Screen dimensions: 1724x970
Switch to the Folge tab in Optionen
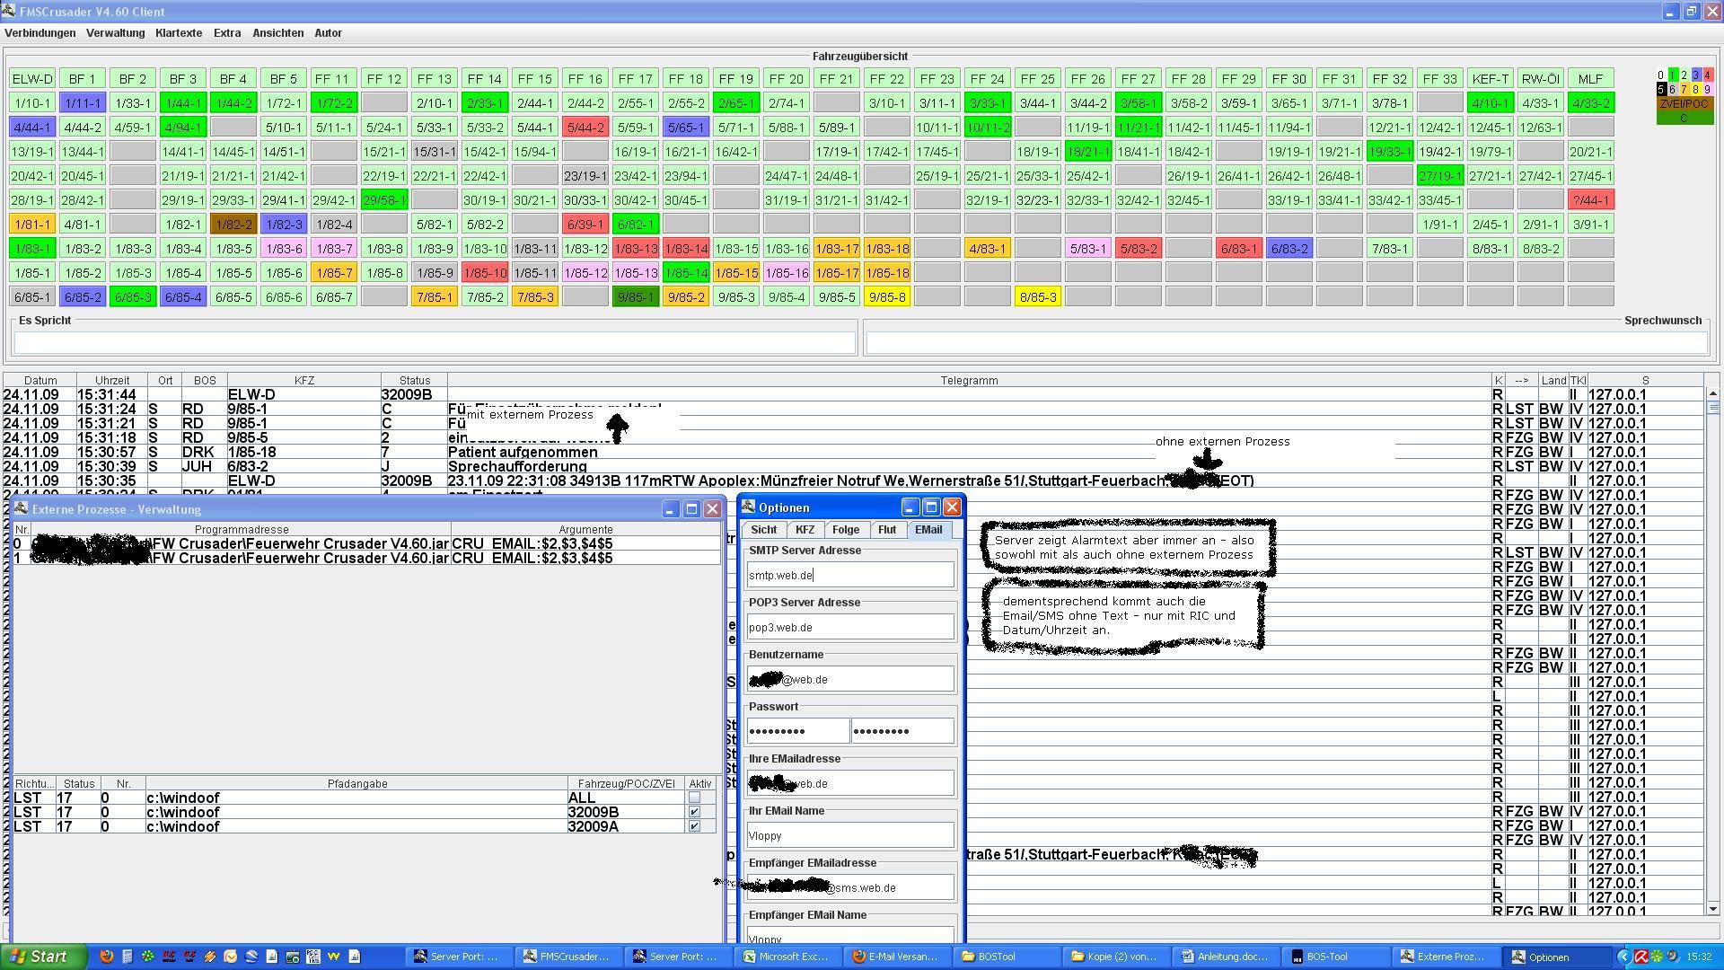(845, 530)
